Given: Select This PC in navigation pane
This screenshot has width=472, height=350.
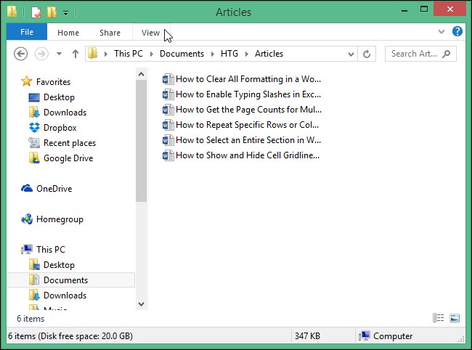Looking at the screenshot, I should coord(51,250).
